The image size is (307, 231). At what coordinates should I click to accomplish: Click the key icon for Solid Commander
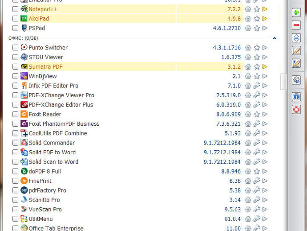pyautogui.click(x=257, y=143)
